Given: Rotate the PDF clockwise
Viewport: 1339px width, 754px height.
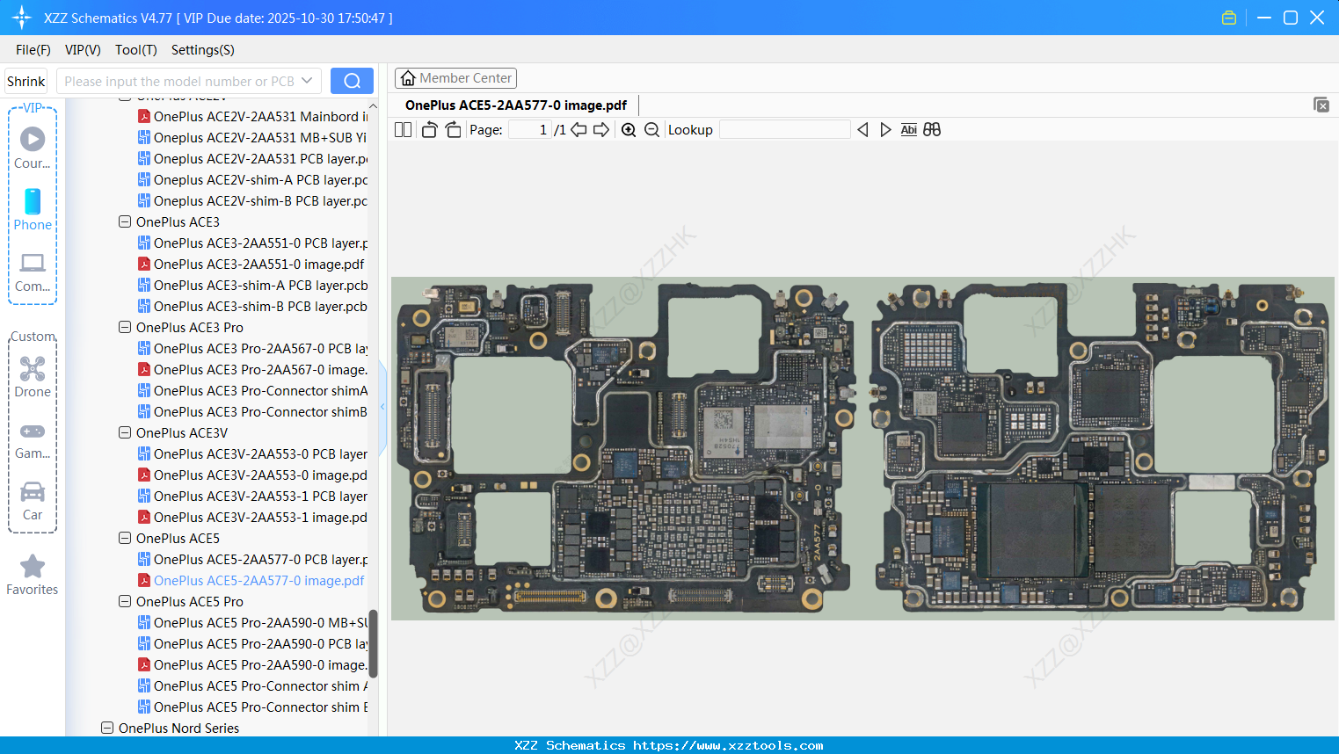Looking at the screenshot, I should (x=452, y=128).
